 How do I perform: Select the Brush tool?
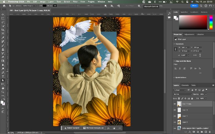[3, 45]
